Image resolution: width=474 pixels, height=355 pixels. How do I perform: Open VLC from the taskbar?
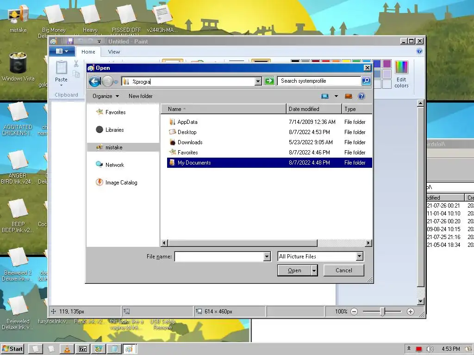(67, 349)
